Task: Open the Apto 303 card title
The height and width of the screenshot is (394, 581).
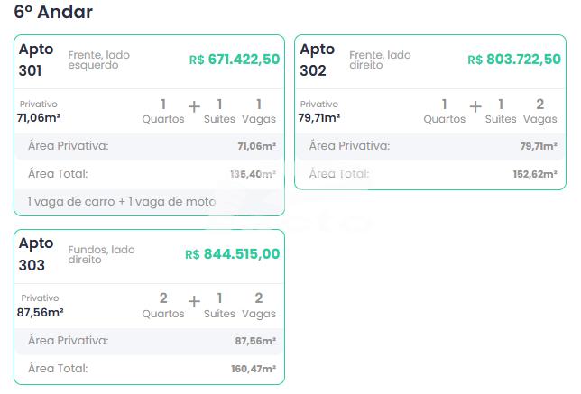Action: (x=36, y=254)
